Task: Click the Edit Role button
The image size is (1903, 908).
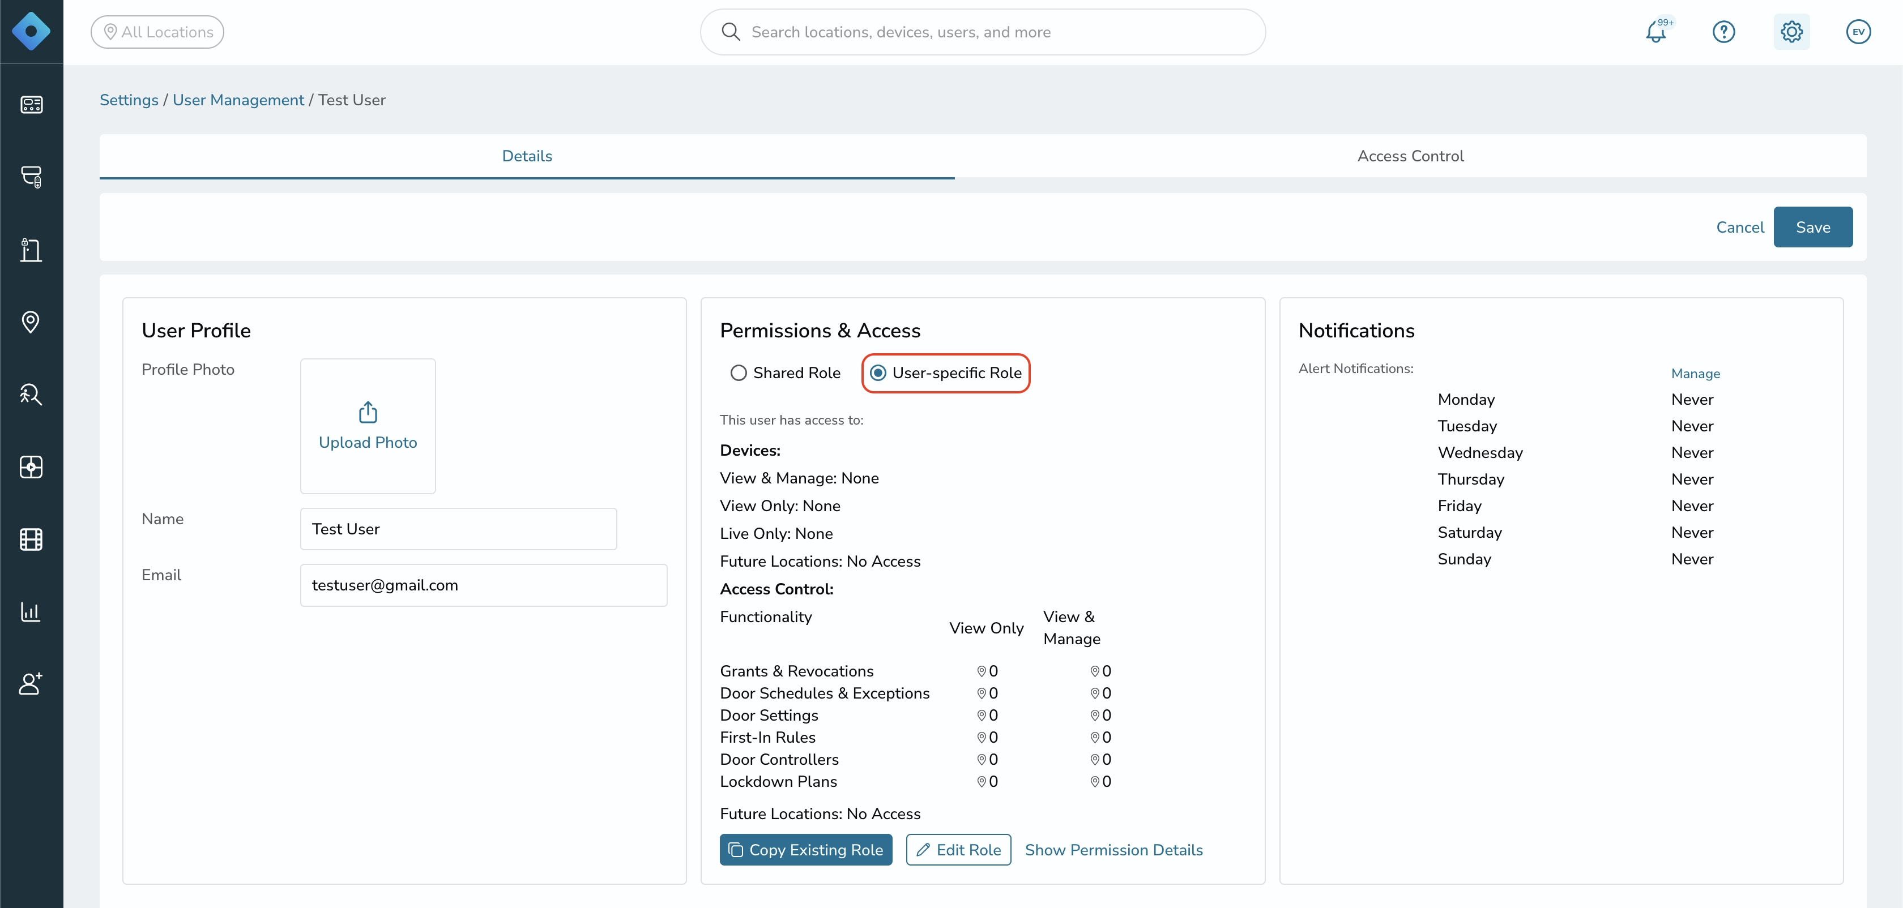Action: click(x=958, y=850)
